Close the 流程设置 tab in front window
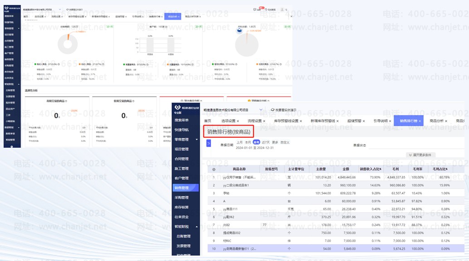This screenshot has width=469, height=261. [x=264, y=121]
